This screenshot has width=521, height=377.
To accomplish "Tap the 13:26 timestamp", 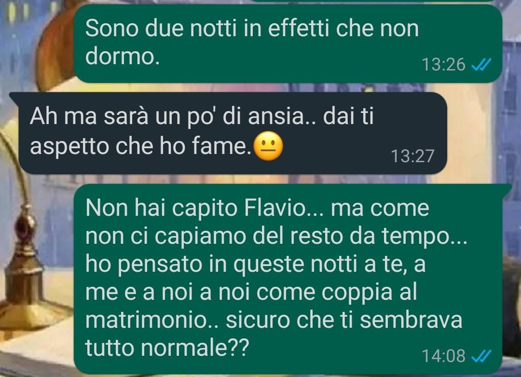I will click(x=443, y=65).
